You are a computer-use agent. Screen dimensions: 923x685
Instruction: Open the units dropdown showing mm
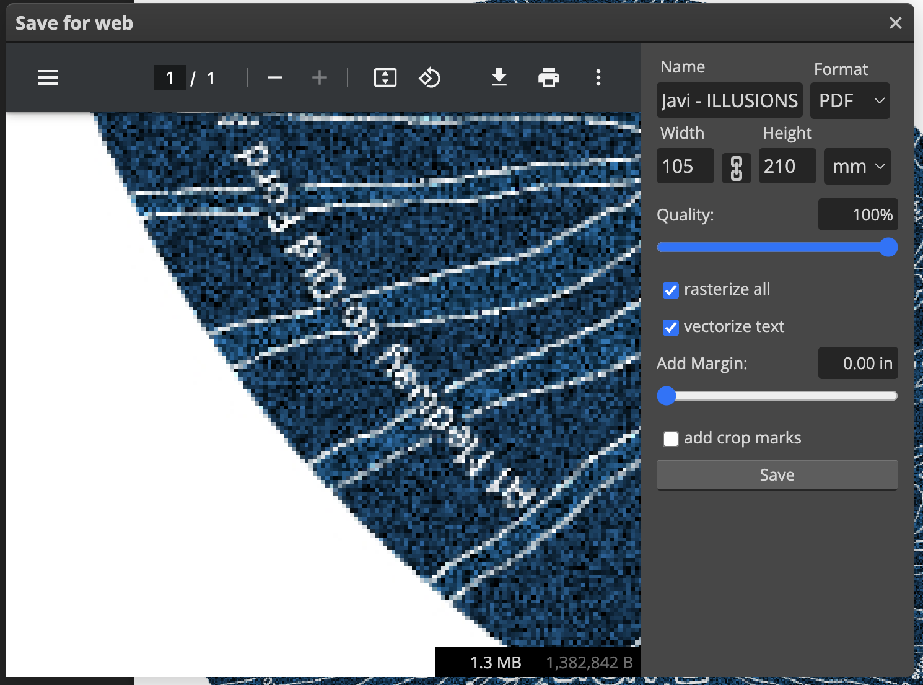(857, 166)
